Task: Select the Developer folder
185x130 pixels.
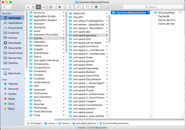Action: coord(46,90)
